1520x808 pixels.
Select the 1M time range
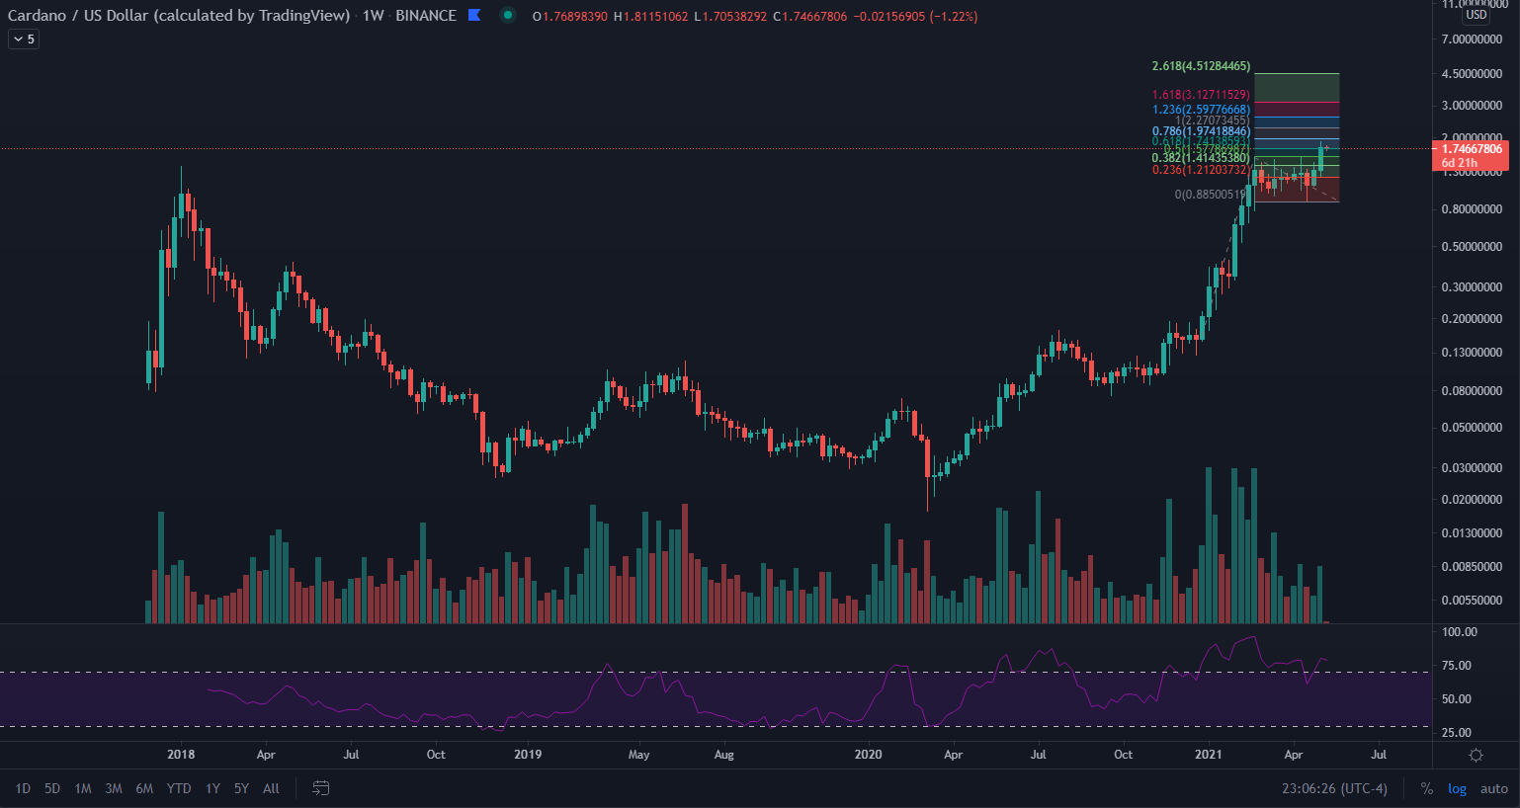click(83, 788)
